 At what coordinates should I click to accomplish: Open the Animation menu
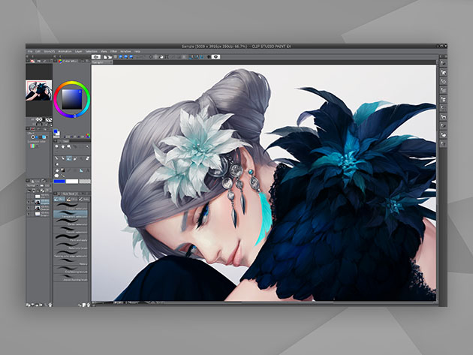click(x=65, y=52)
